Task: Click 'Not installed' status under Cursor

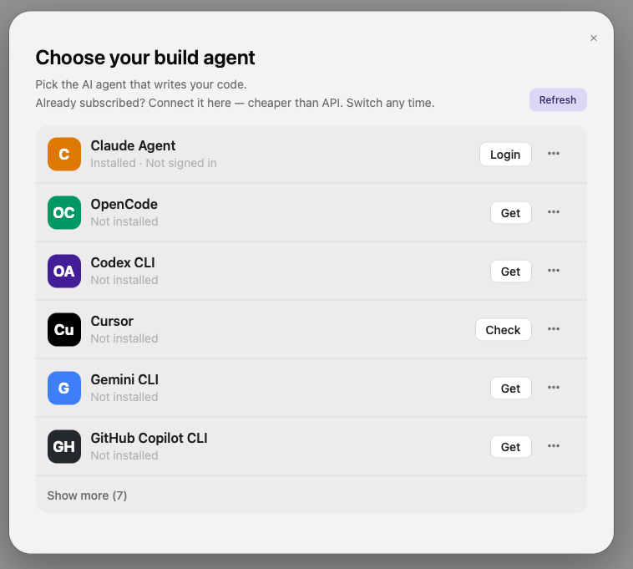Action: pyautogui.click(x=124, y=339)
